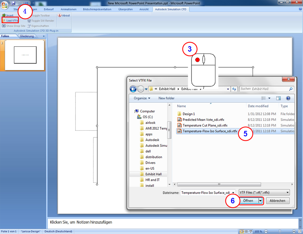Toggle SW Render option
Screen dimensions: 303x234
click(x=41, y=21)
